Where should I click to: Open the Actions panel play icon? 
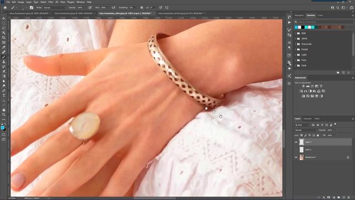290,22
